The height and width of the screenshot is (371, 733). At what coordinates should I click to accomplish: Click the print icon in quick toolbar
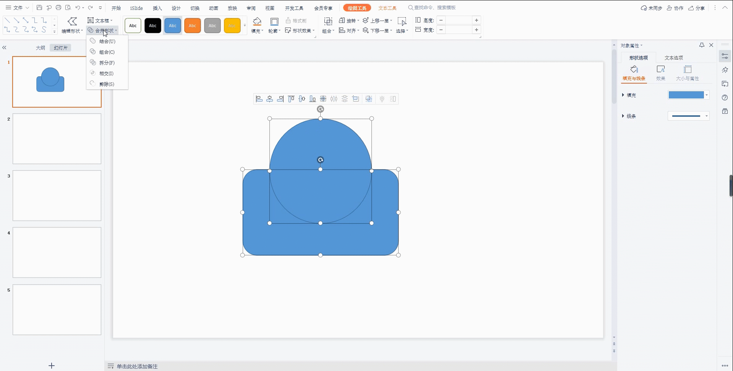coord(58,8)
